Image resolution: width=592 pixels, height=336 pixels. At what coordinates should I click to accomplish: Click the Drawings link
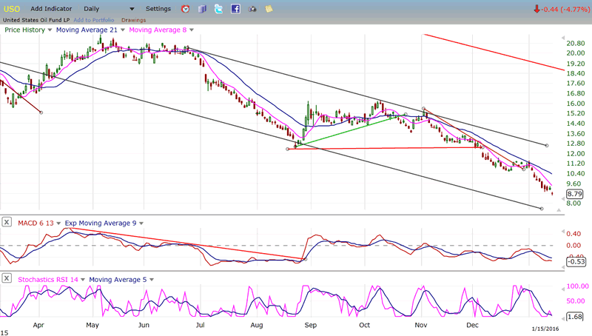133,19
